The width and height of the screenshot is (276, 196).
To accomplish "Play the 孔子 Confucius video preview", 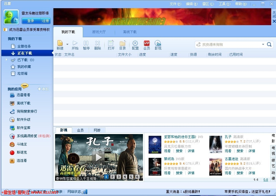I will tap(99, 157).
